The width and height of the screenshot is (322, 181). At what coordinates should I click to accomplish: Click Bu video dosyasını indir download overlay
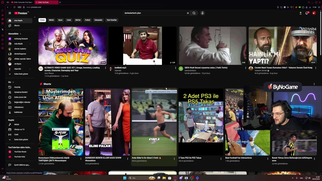tap(159, 92)
